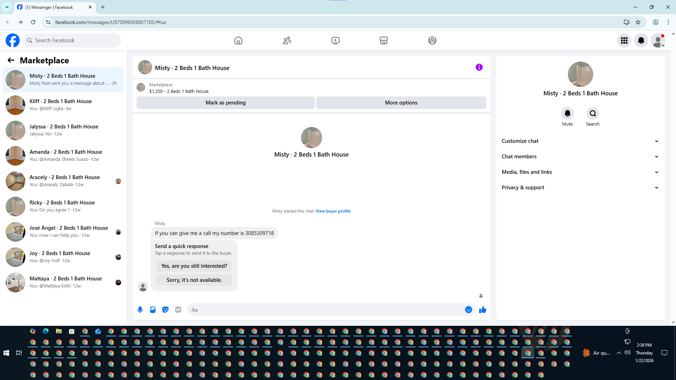Image resolution: width=676 pixels, height=380 pixels.
Task: Click the browser address bar URL
Action: pyautogui.click(x=111, y=22)
